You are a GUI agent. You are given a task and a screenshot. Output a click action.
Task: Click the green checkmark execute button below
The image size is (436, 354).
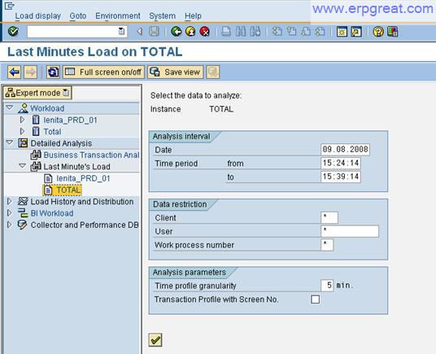(x=155, y=339)
